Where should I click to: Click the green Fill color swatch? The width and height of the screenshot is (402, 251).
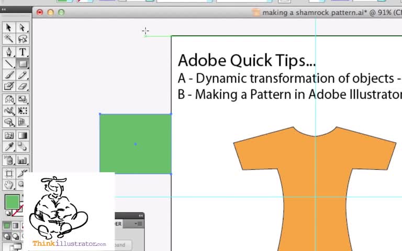pyautogui.click(x=12, y=202)
